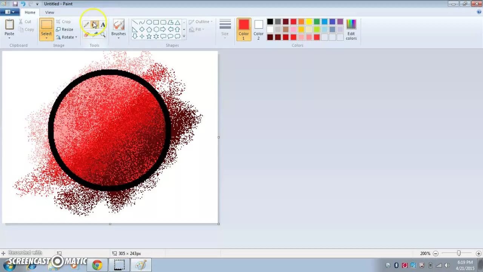483x272 pixels.
Task: Select the Fill with color bucket tool
Action: 94,25
